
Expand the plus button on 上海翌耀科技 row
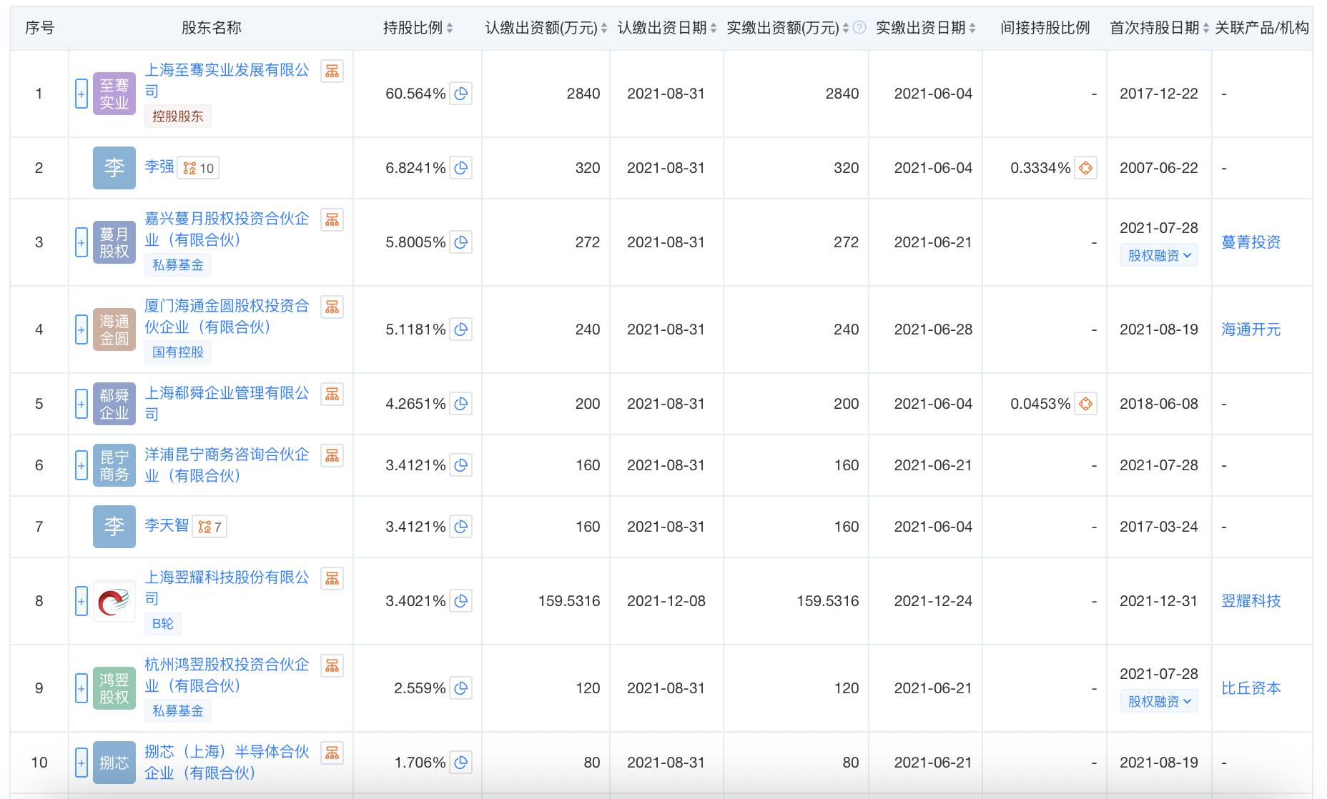(x=81, y=601)
